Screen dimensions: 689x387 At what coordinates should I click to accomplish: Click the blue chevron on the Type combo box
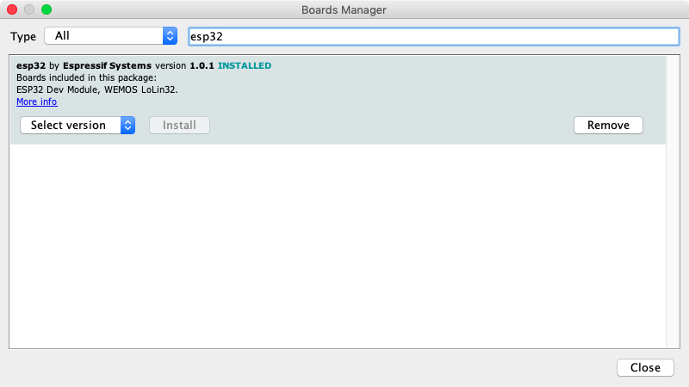tap(169, 36)
